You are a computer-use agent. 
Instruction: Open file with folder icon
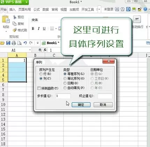coord(2,43)
